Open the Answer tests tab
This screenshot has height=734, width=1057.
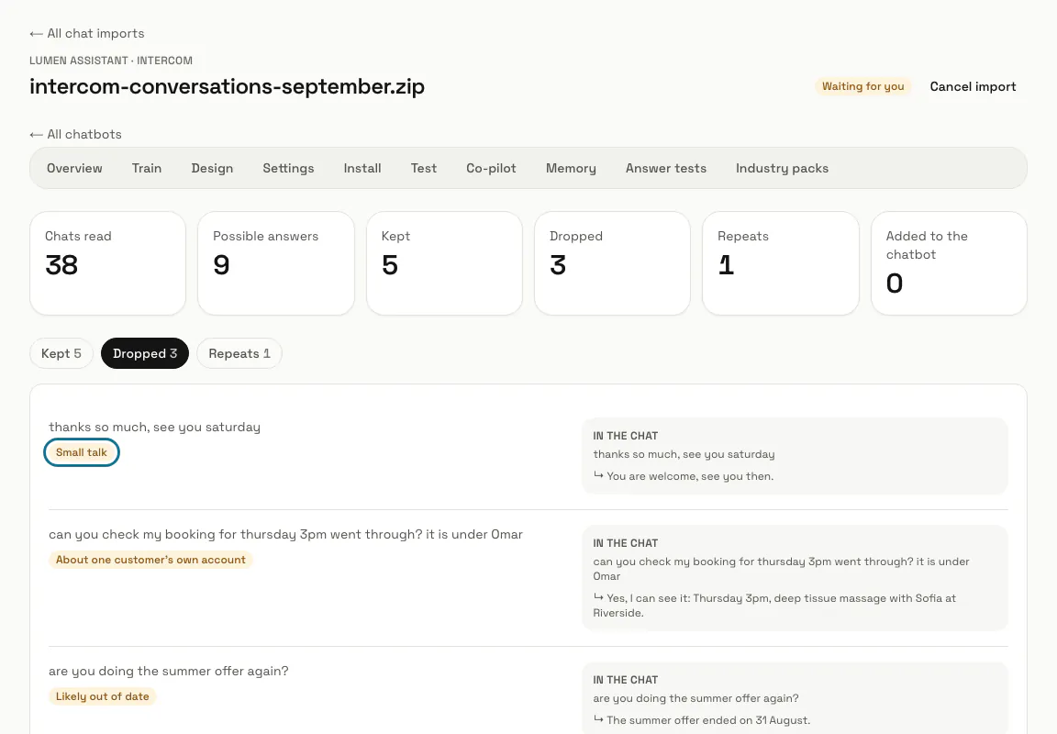(x=666, y=169)
